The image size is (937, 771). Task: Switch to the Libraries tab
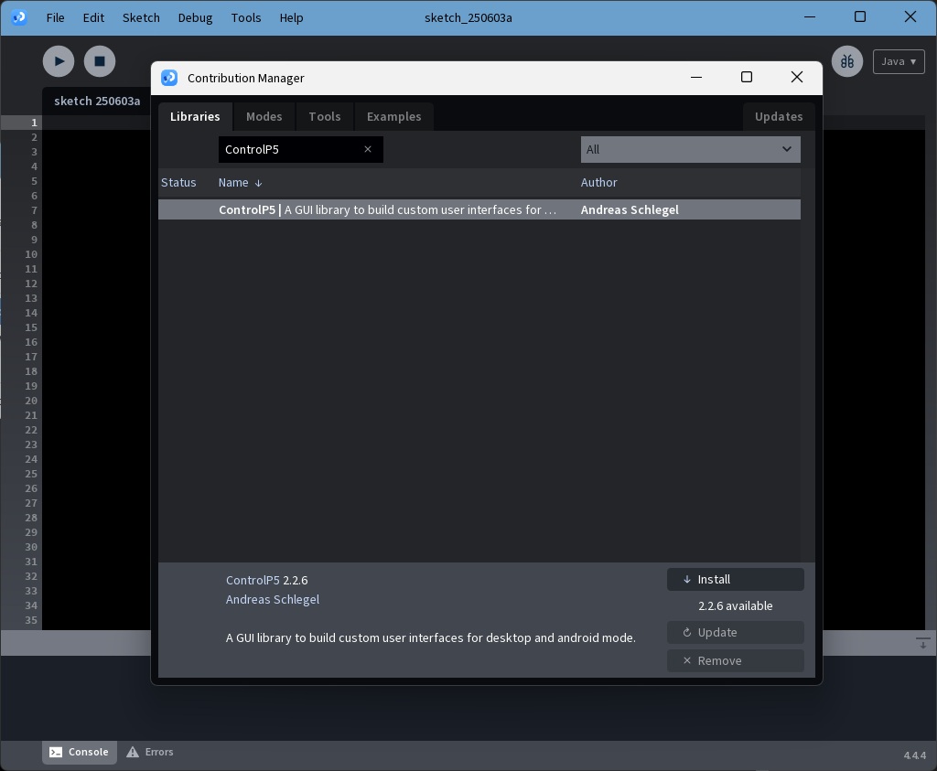pos(195,116)
